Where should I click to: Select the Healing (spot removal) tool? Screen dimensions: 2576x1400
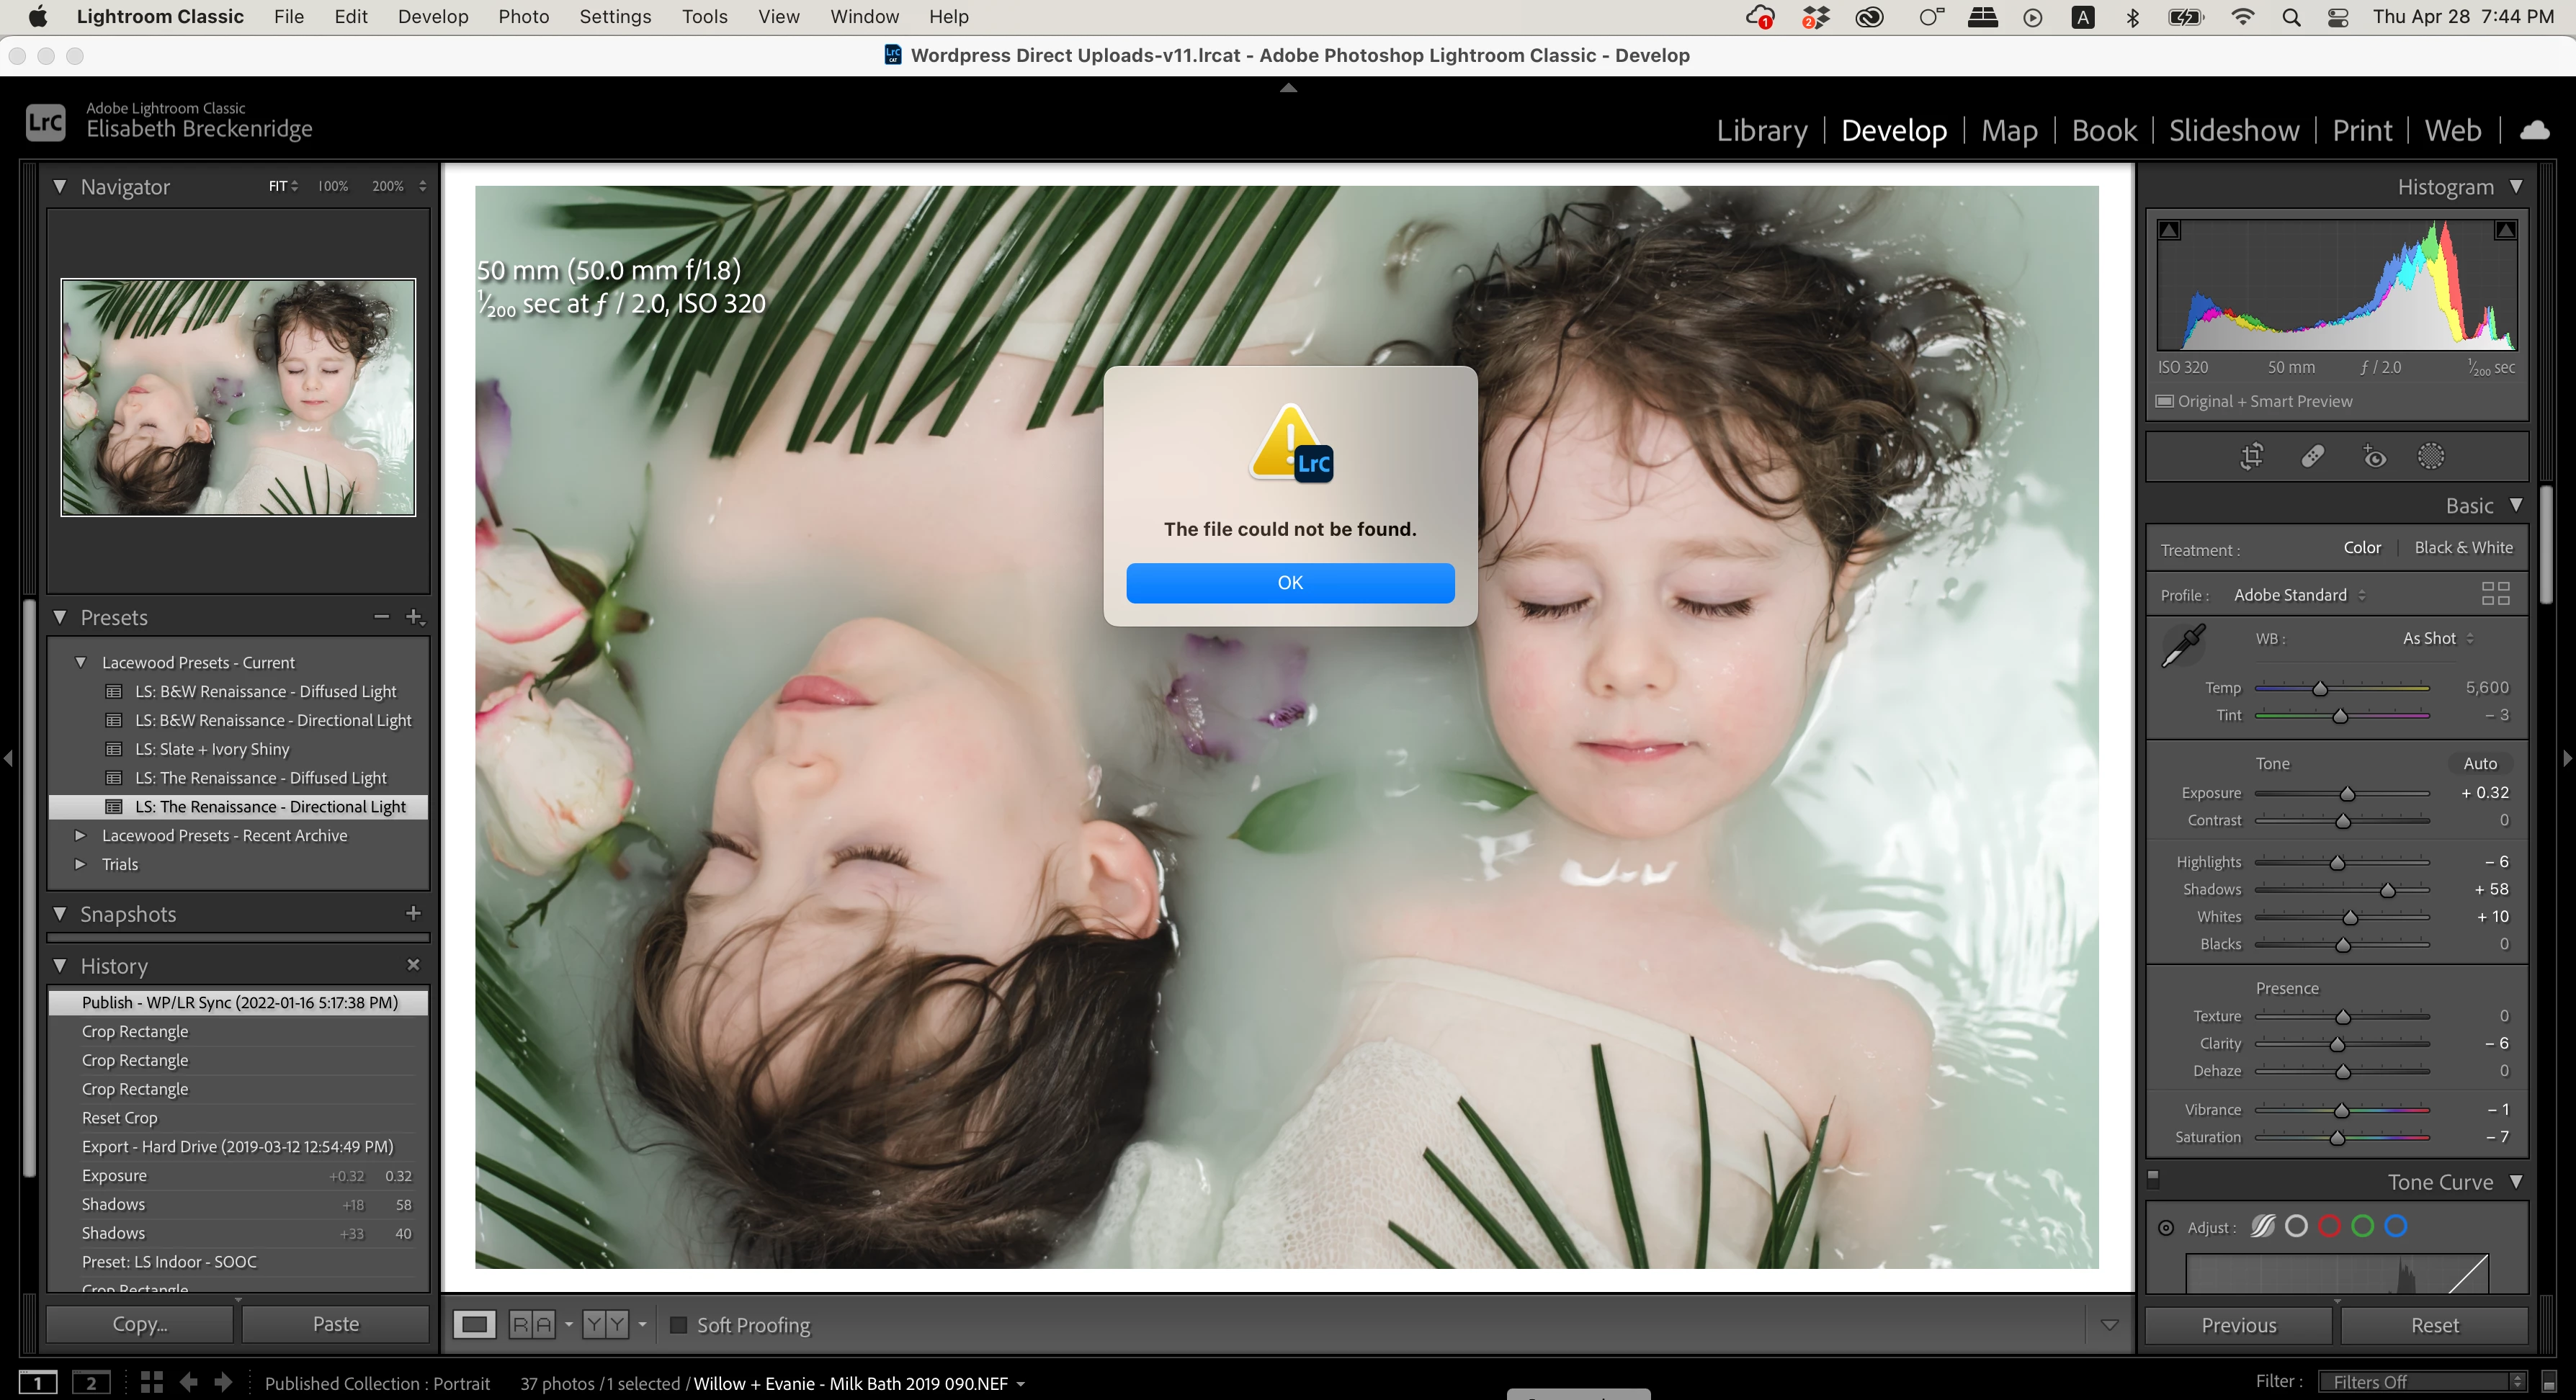click(2312, 457)
